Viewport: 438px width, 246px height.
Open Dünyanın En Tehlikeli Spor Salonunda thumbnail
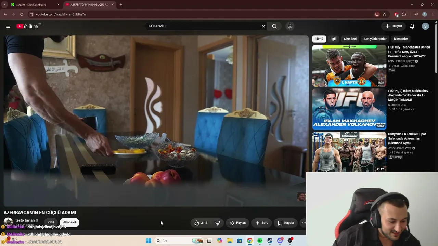(x=349, y=152)
